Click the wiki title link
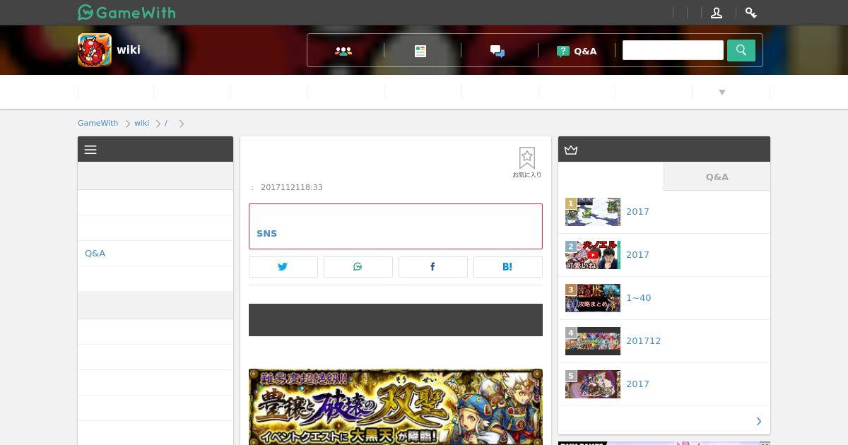The width and height of the screenshot is (848, 445). (129, 49)
